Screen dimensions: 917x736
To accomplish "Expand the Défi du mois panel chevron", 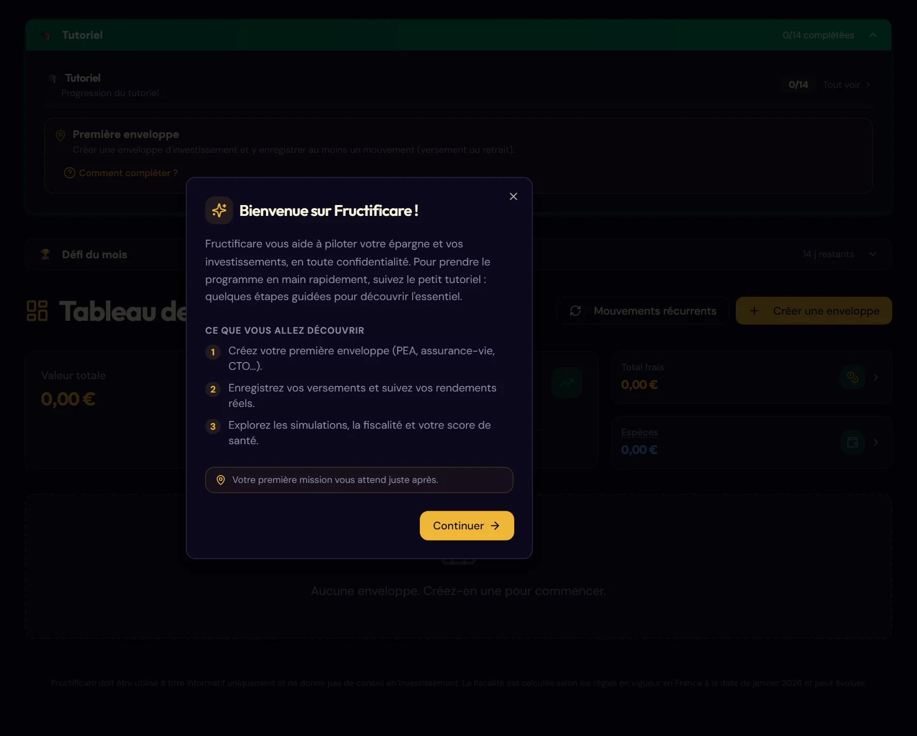I will pos(873,254).
